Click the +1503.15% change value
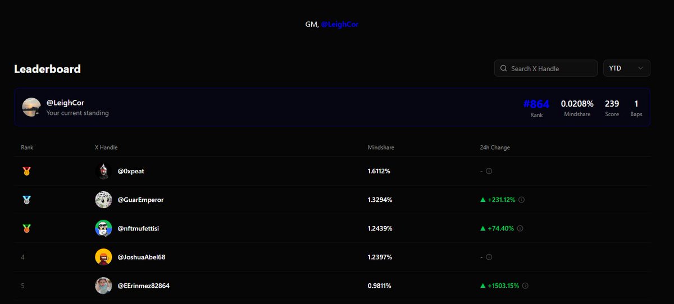674x304 pixels. point(503,285)
